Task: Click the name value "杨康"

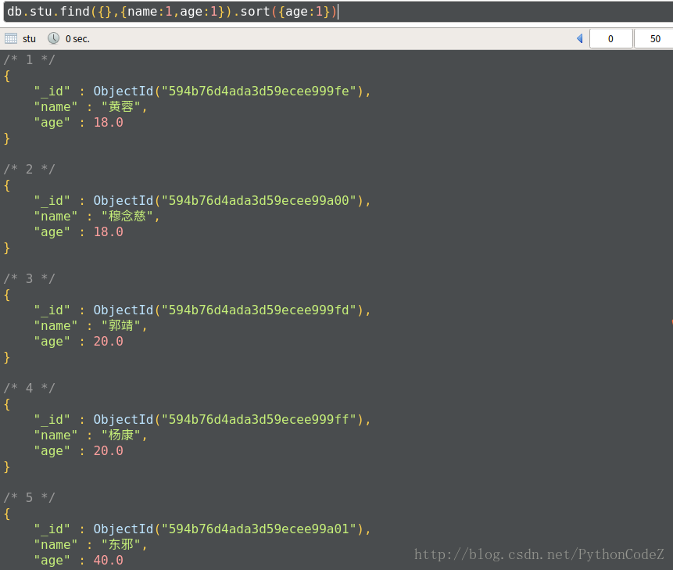Action: click(121, 436)
